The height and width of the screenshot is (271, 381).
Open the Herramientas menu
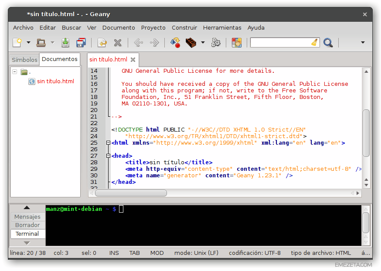point(222,28)
